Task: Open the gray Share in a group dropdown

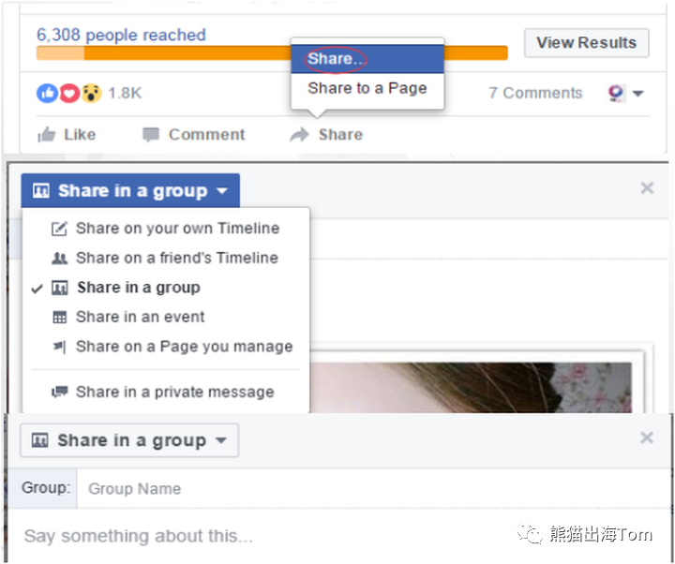Action: pos(129,440)
